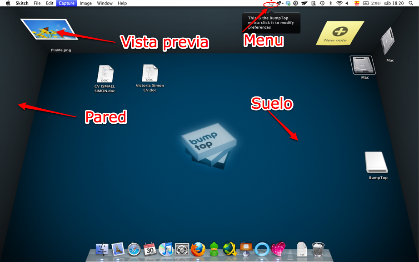Open System Preferences gear icon in Dock
Screen dimensions: 419x262
tap(182, 249)
